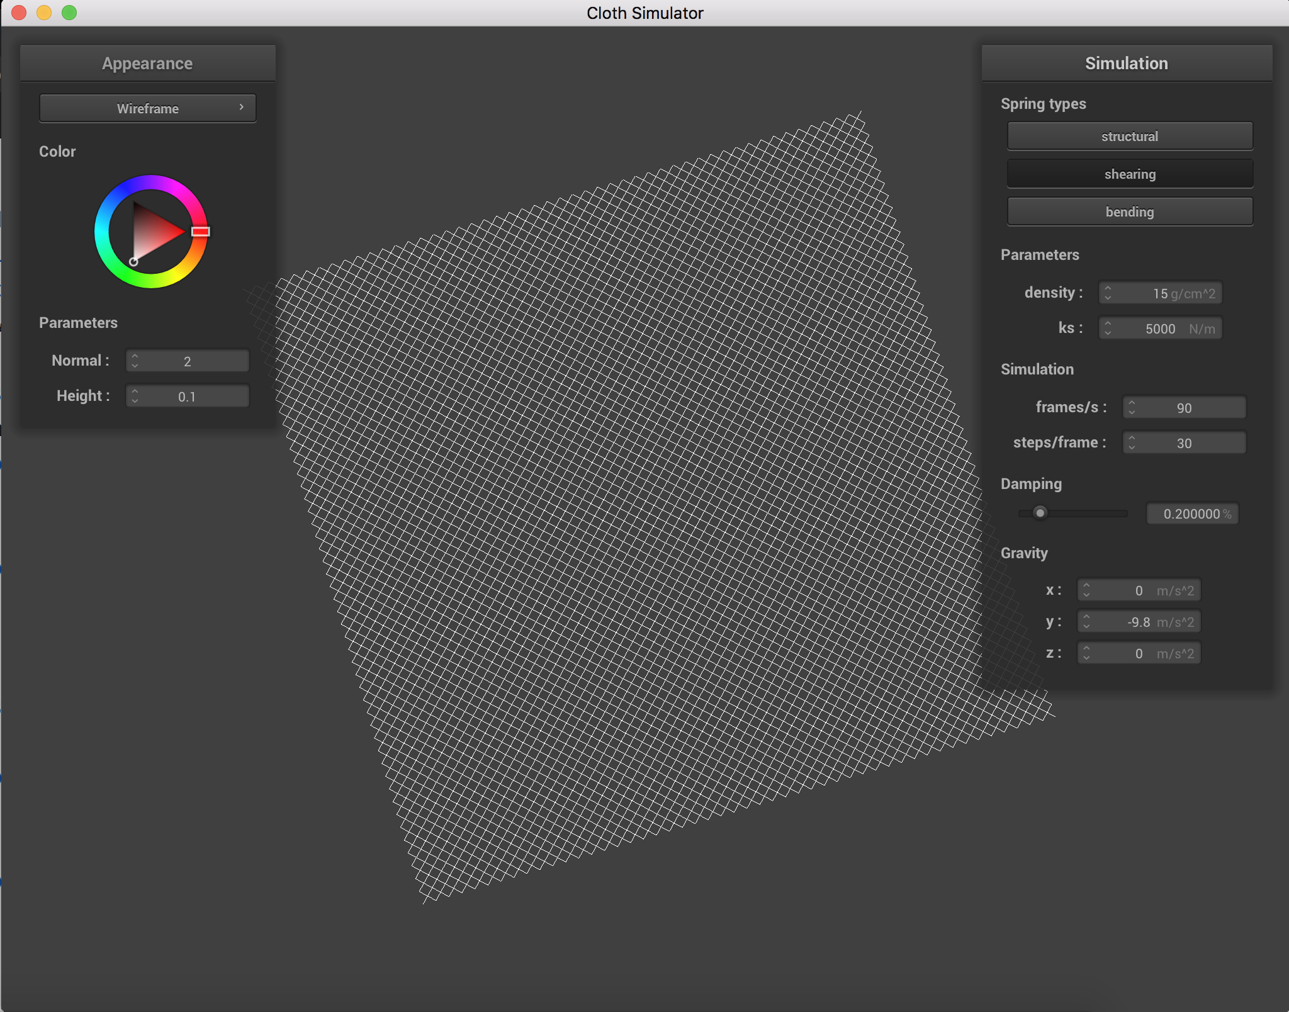Click the Height parameter stepper arrows
The height and width of the screenshot is (1012, 1289).
coord(135,396)
